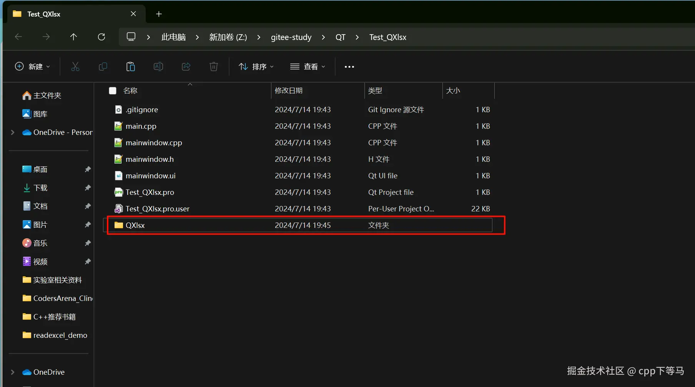Click the monitor icon in address bar
This screenshot has height=387, width=695.
pos(131,37)
